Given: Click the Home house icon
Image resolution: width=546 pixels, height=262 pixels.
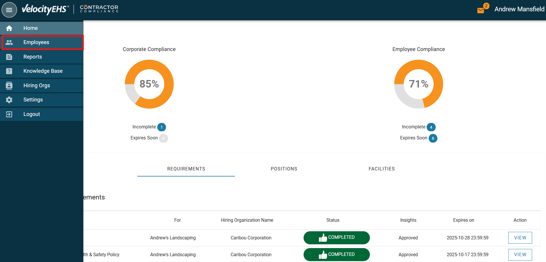Looking at the screenshot, I should point(9,28).
